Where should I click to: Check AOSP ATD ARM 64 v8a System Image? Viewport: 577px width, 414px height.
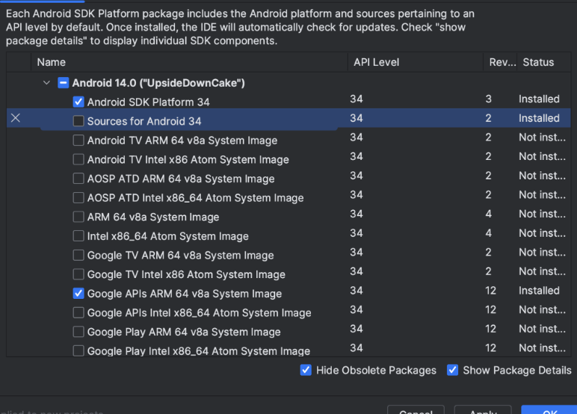tap(78, 179)
